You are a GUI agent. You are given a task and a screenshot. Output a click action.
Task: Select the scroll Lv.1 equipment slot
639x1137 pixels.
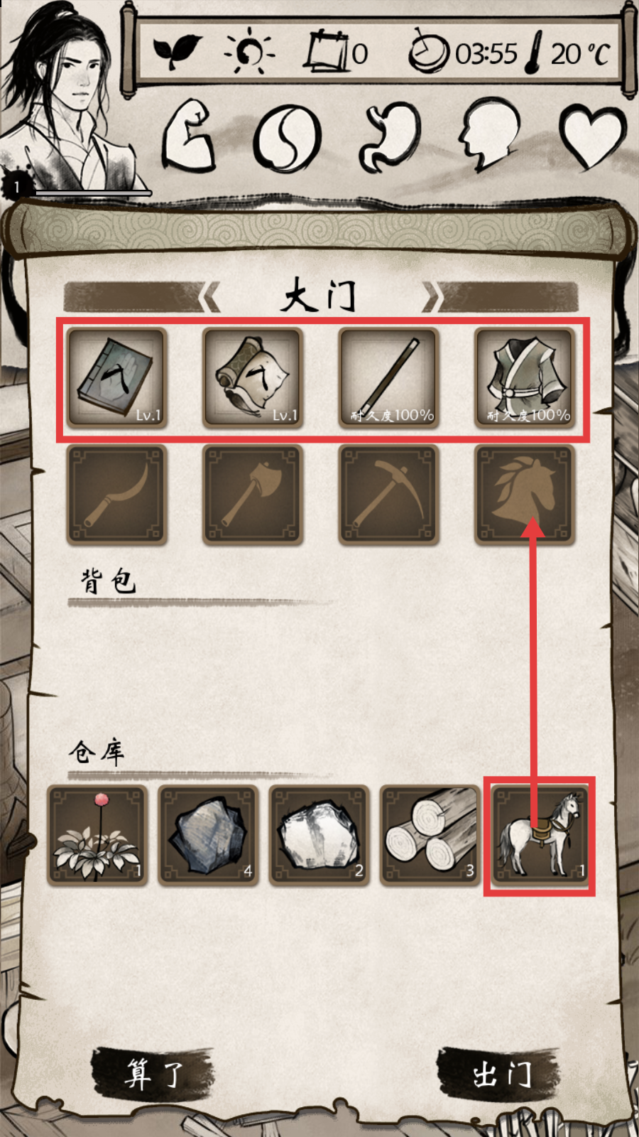(253, 377)
